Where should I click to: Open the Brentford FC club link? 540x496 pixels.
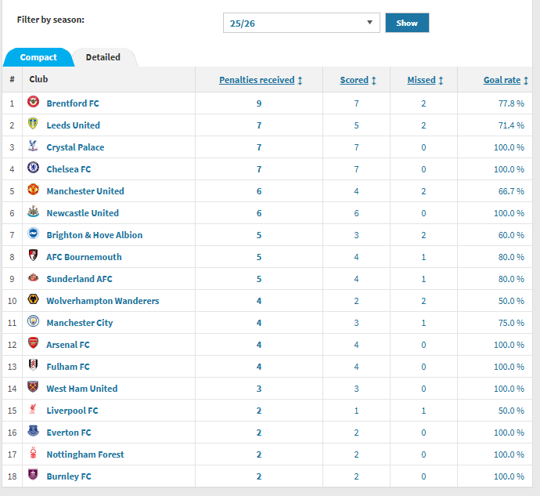pyautogui.click(x=73, y=103)
